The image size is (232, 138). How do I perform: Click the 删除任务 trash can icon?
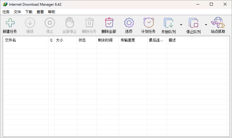click(x=89, y=22)
